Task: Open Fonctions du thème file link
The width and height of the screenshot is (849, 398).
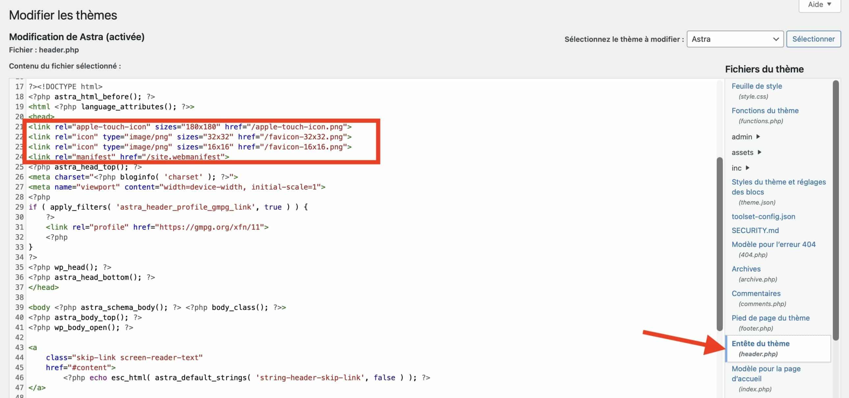Action: pos(765,111)
